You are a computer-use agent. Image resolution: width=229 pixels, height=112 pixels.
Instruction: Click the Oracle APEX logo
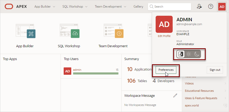pos(16,7)
